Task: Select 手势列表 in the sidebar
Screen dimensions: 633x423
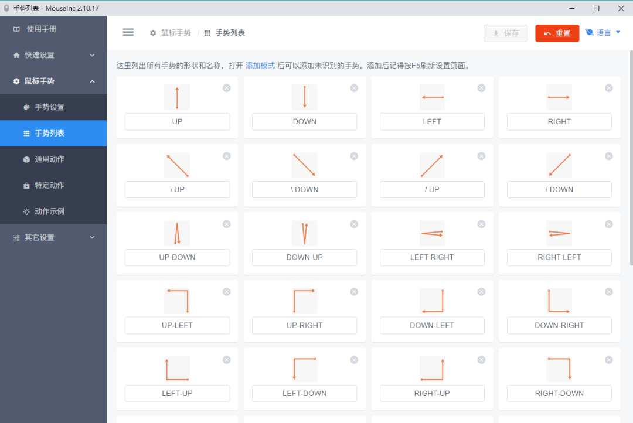Action: tap(53, 133)
